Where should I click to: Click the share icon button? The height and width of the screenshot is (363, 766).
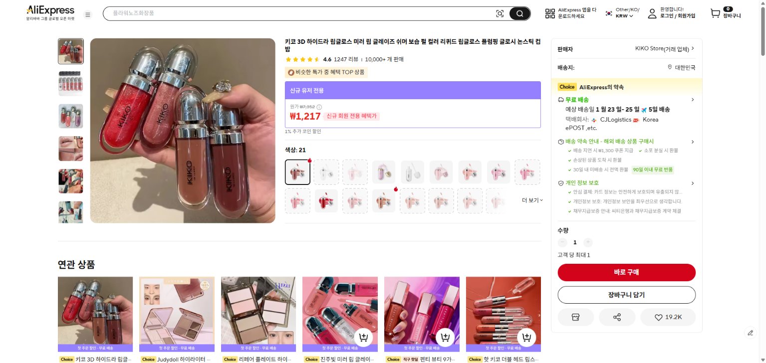coord(617,317)
